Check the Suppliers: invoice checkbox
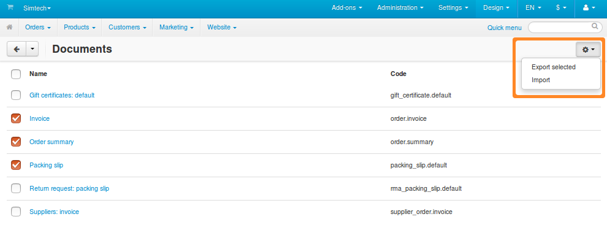 click(16, 212)
